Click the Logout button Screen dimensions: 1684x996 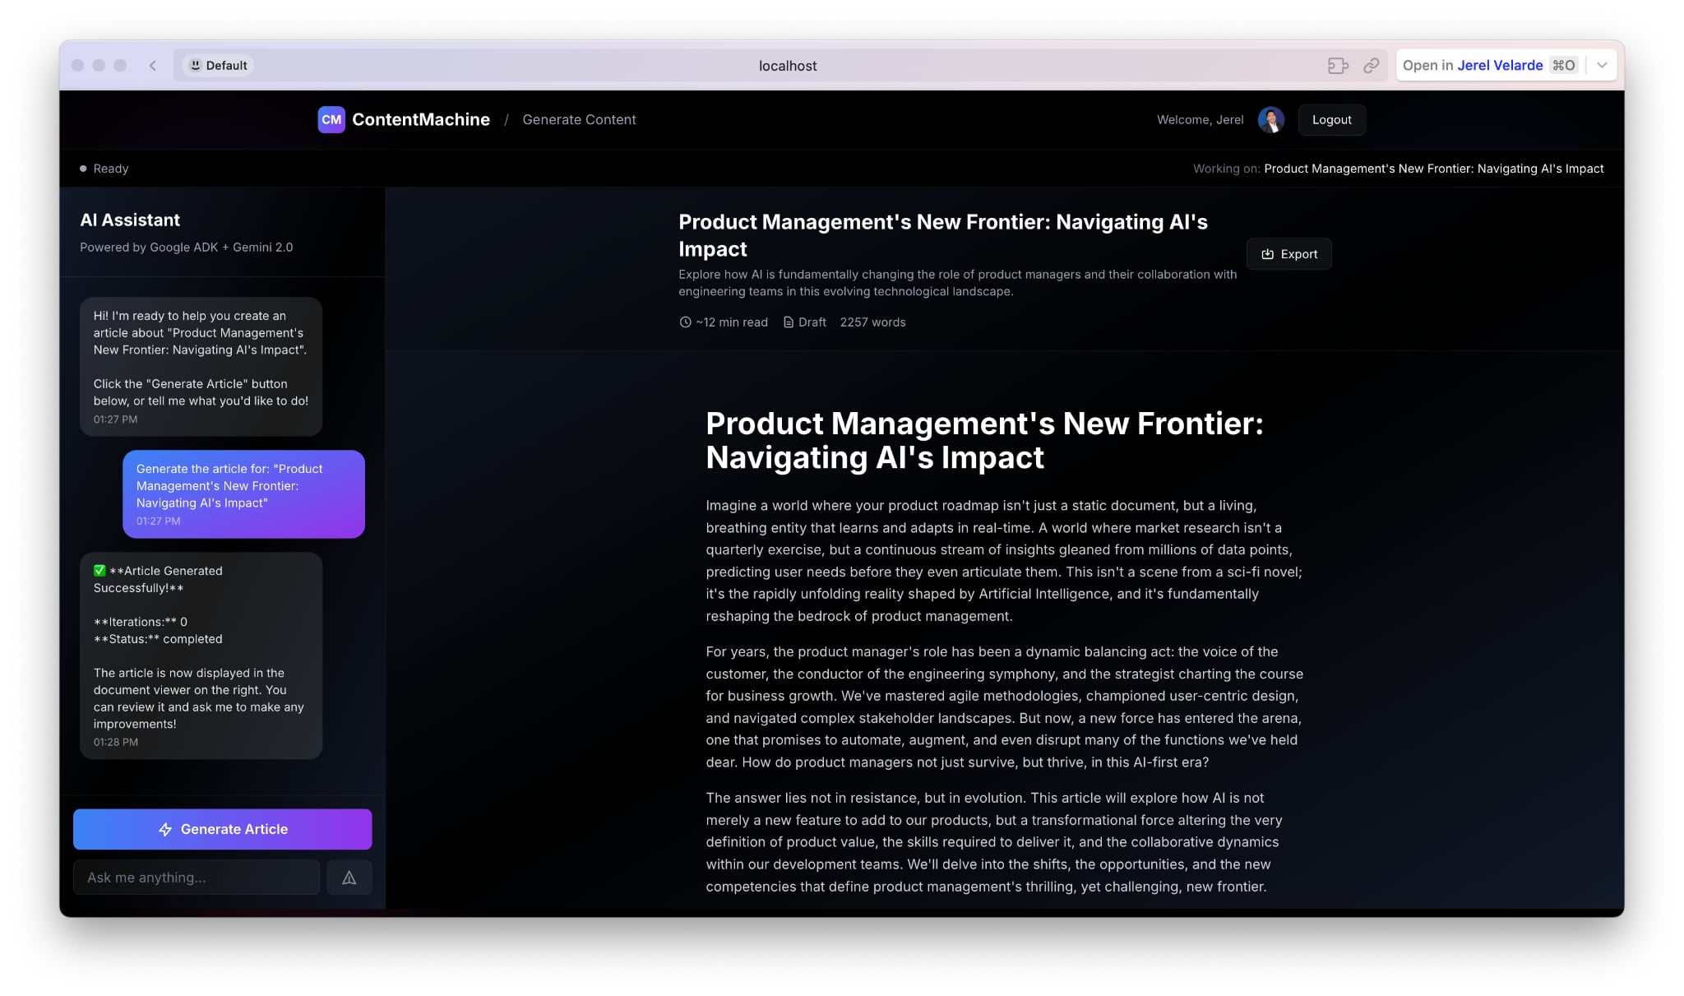click(x=1331, y=120)
